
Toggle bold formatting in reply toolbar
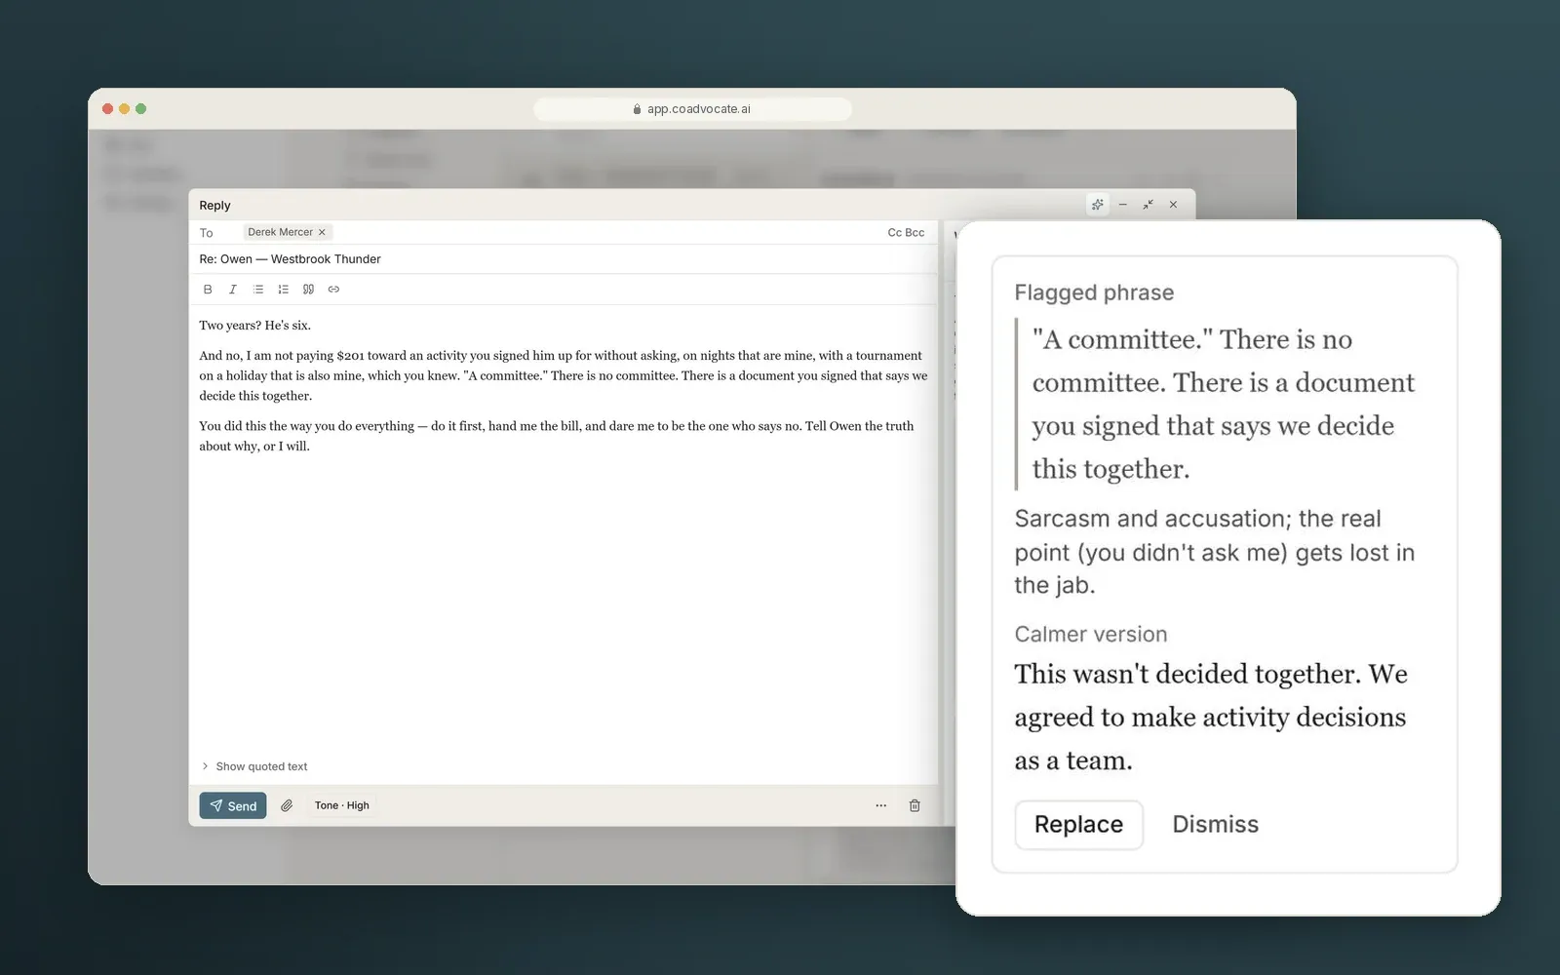pyautogui.click(x=208, y=290)
